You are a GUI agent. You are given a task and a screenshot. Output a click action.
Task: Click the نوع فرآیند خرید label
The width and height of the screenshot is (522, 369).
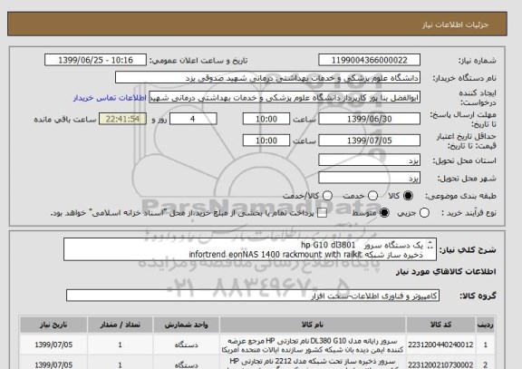click(469, 213)
